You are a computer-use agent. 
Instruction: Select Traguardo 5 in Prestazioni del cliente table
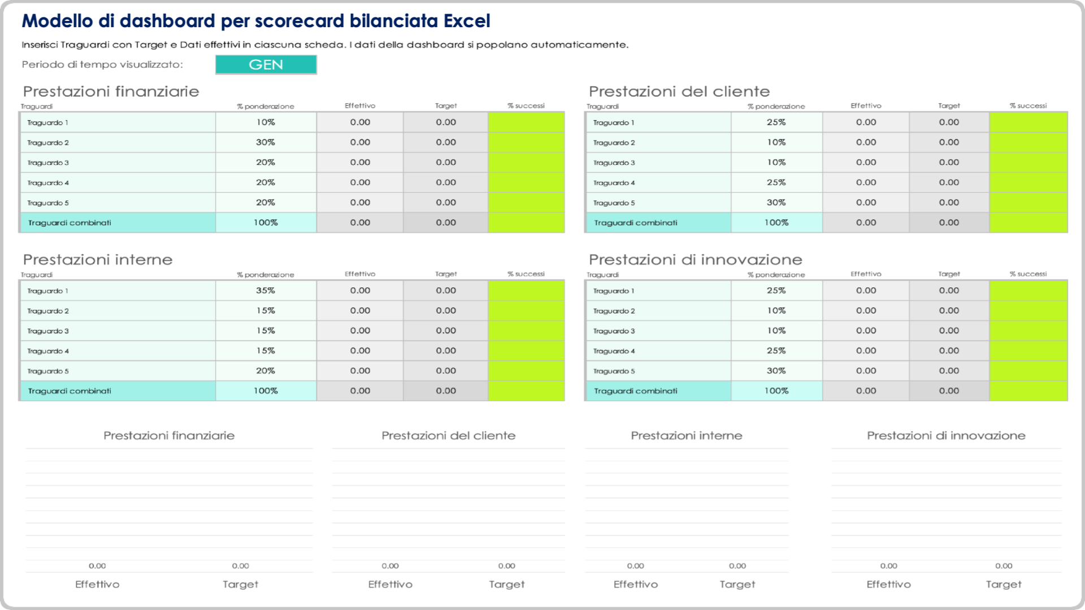click(658, 203)
